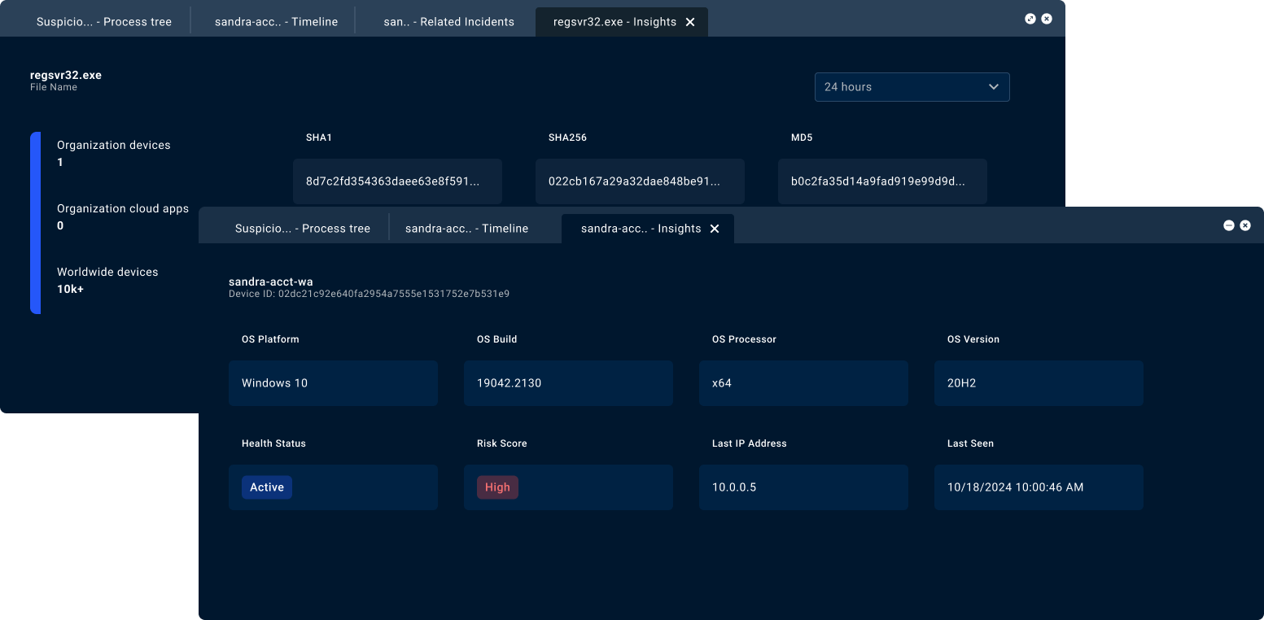1264x620 pixels.
Task: Click the chevron arrow in time range selector
Action: point(993,87)
